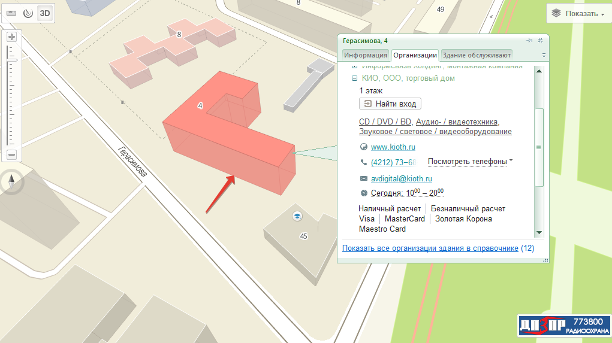Click the education marker on building 45
Viewport: 612px width, 343px height.
297,216
